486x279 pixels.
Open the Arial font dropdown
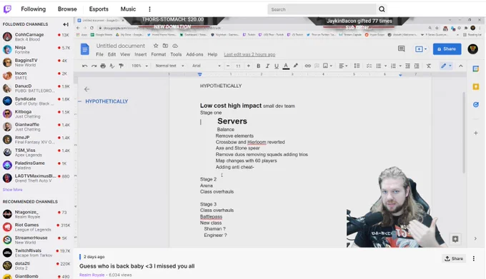point(206,66)
